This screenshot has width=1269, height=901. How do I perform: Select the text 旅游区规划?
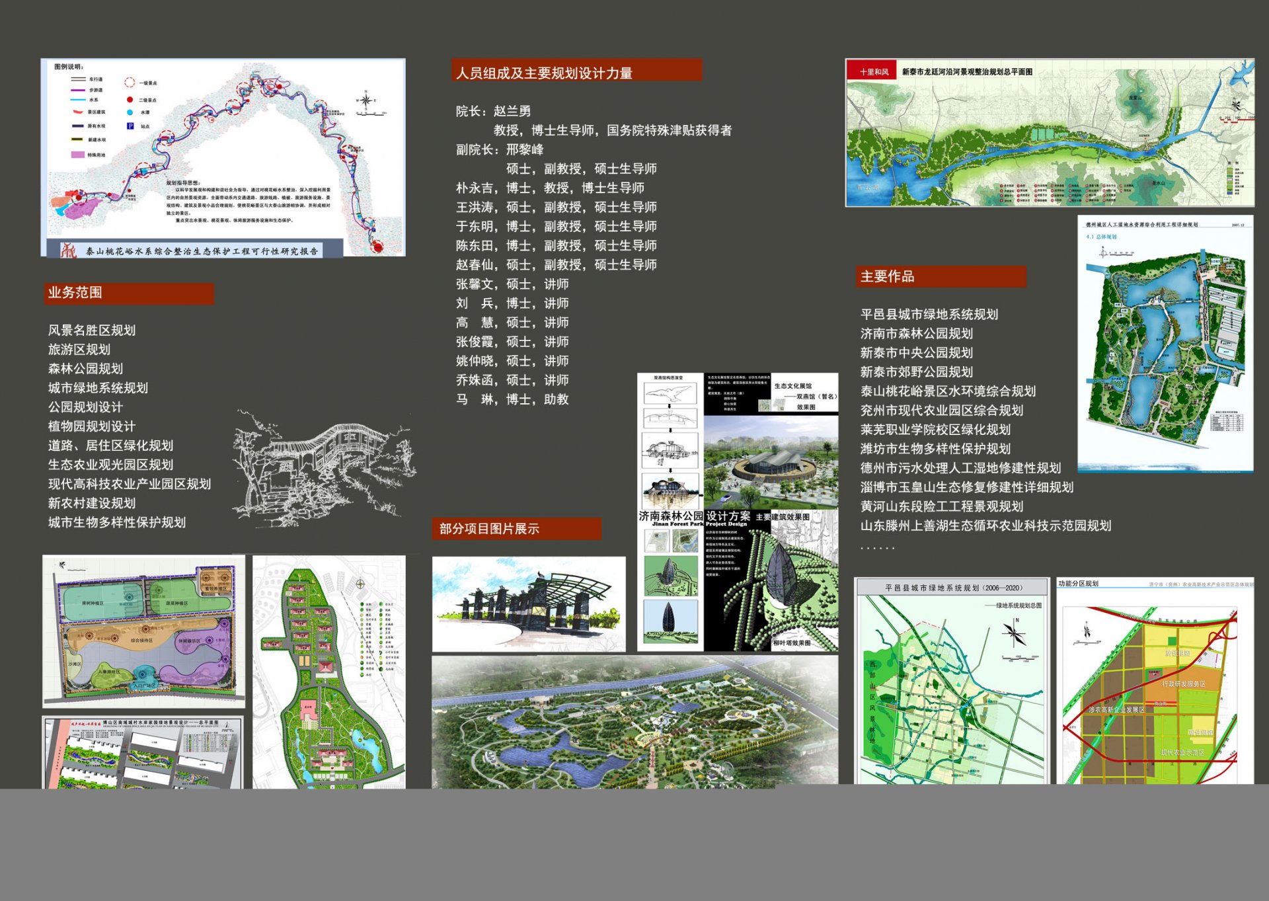[79, 349]
